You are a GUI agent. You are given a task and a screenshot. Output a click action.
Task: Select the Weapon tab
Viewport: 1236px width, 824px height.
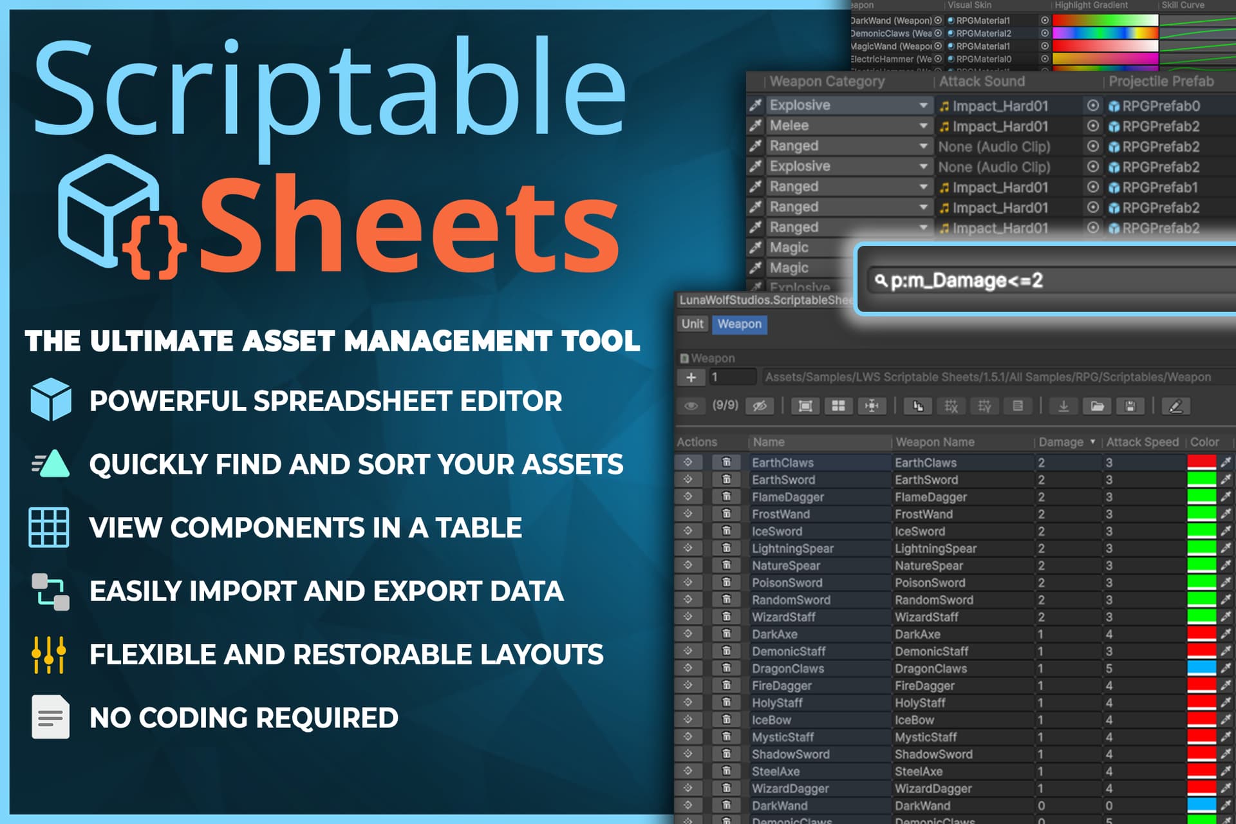tap(740, 324)
